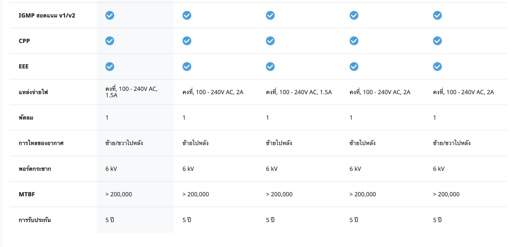The height and width of the screenshot is (247, 511).
Task: Select the 'แหล่งจ่ายไฟ' row label
Action: click(33, 92)
